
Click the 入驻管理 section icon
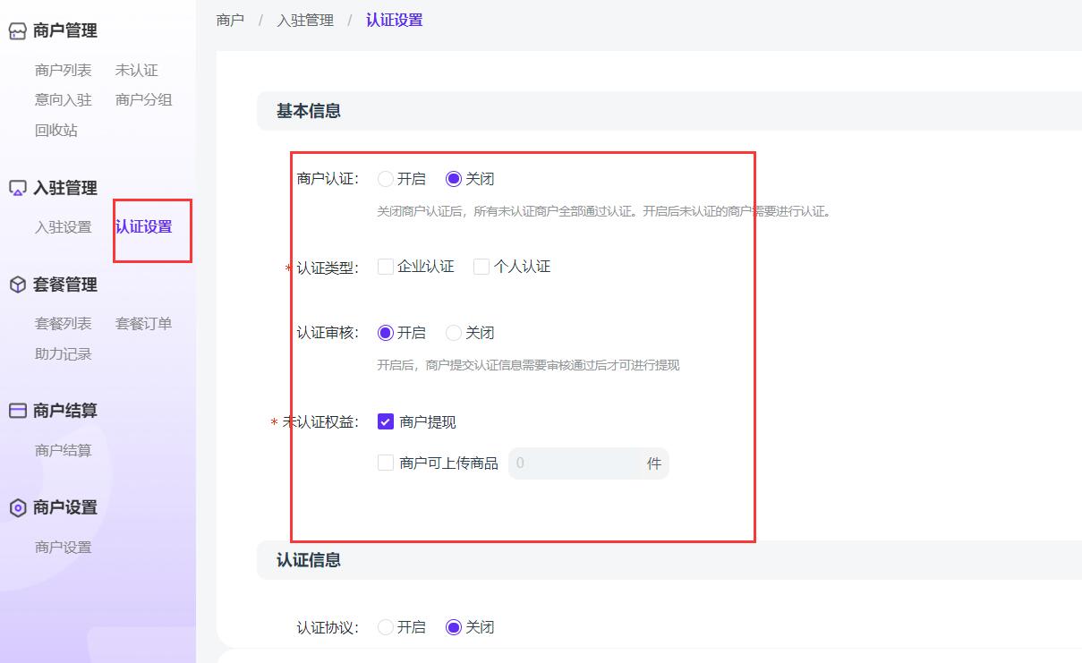tap(18, 189)
